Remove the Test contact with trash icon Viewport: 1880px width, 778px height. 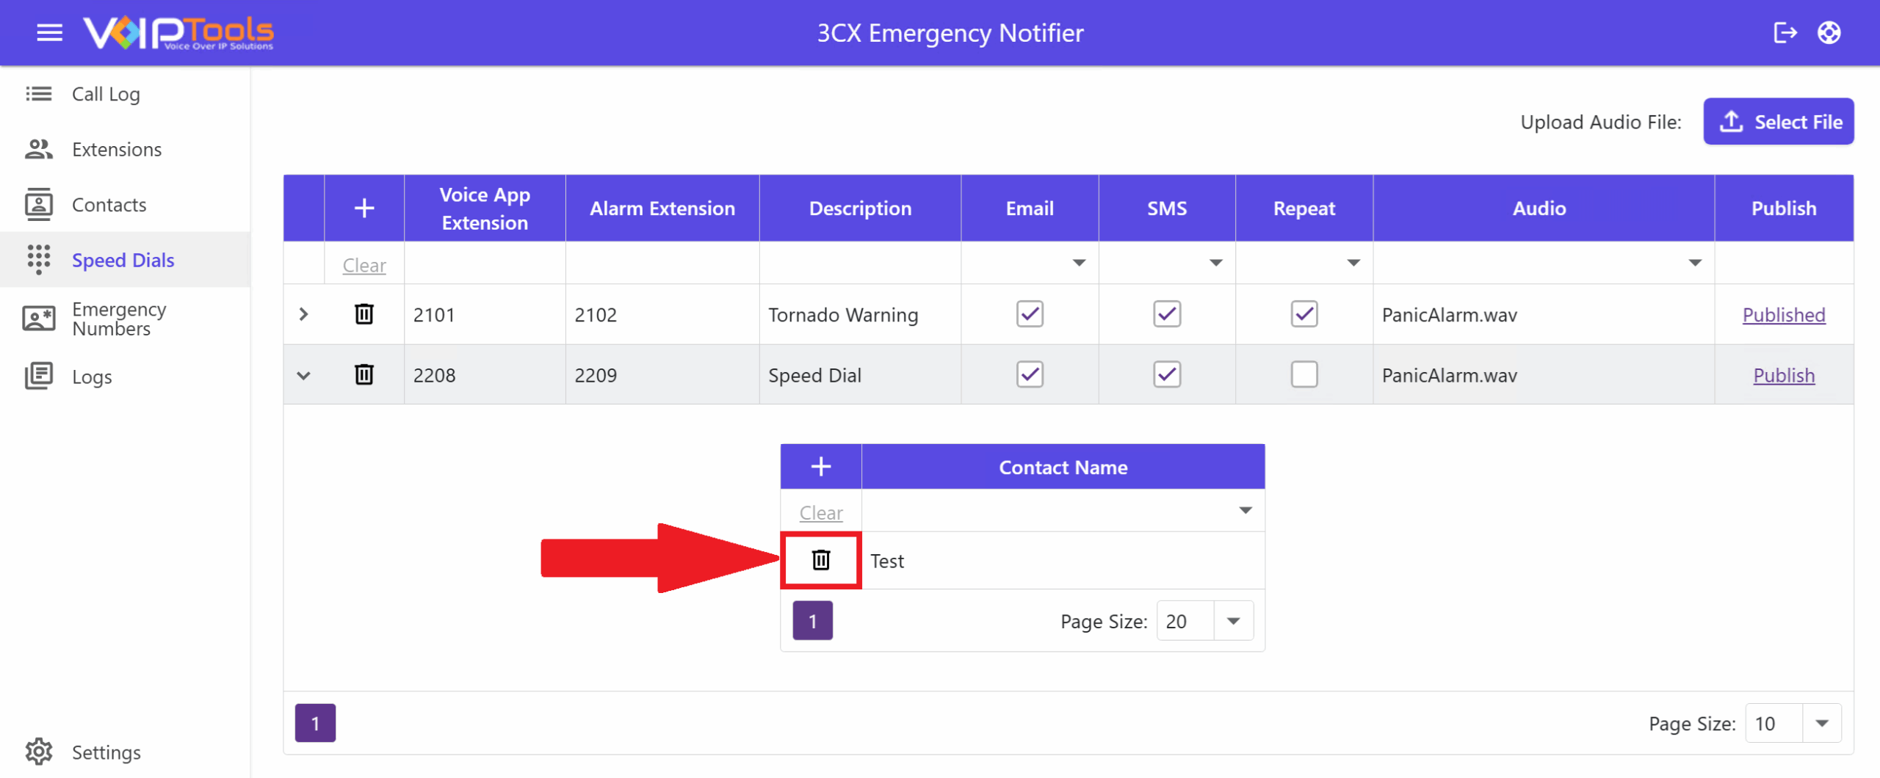point(821,560)
